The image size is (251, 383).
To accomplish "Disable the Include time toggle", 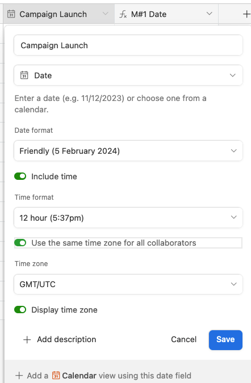I will pos(20,176).
